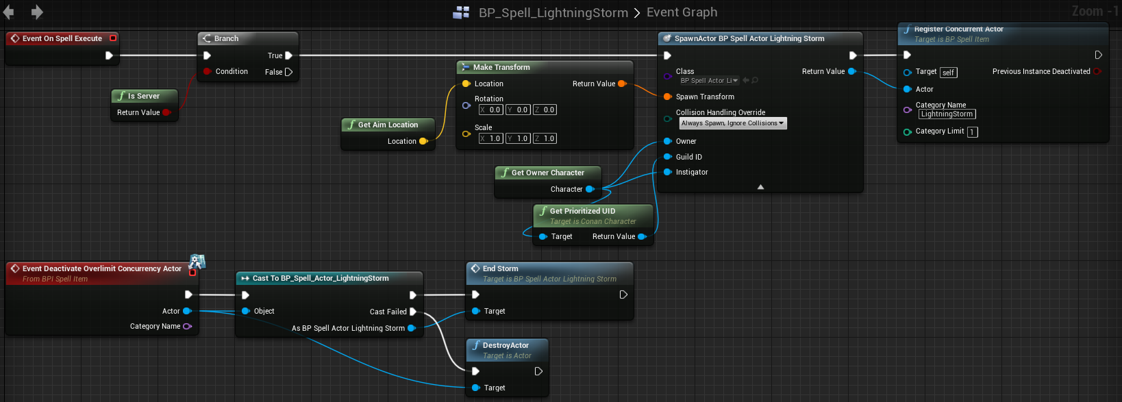
Task: Click the Cast Failed execution pin
Action: pos(413,312)
